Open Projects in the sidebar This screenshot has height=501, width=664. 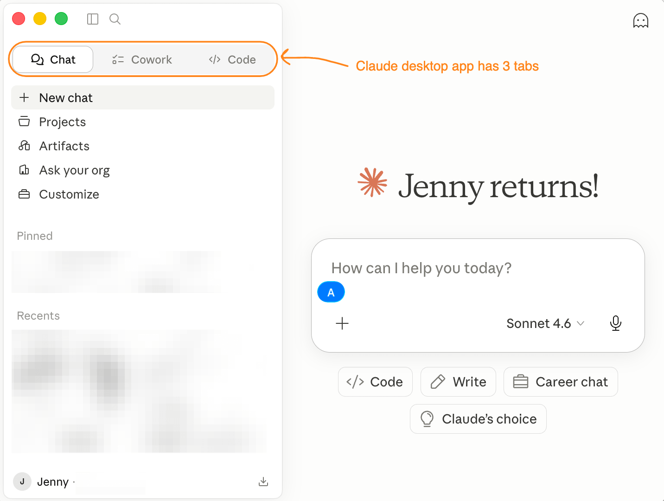[143, 122]
